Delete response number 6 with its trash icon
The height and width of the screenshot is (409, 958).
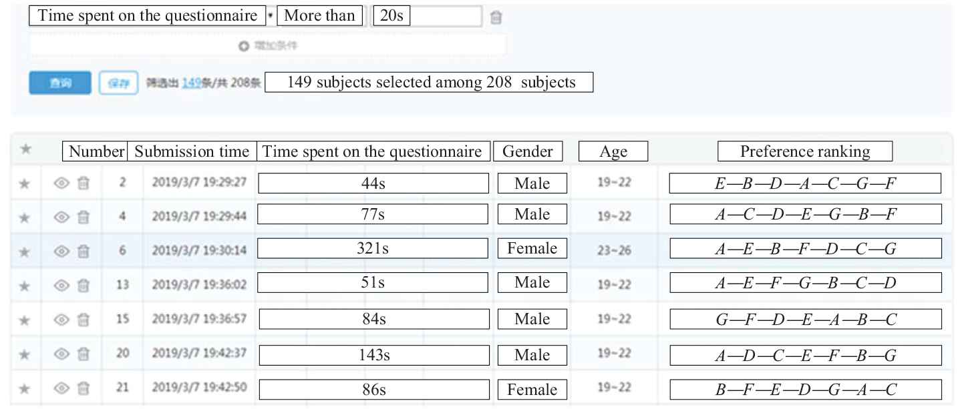(x=84, y=251)
